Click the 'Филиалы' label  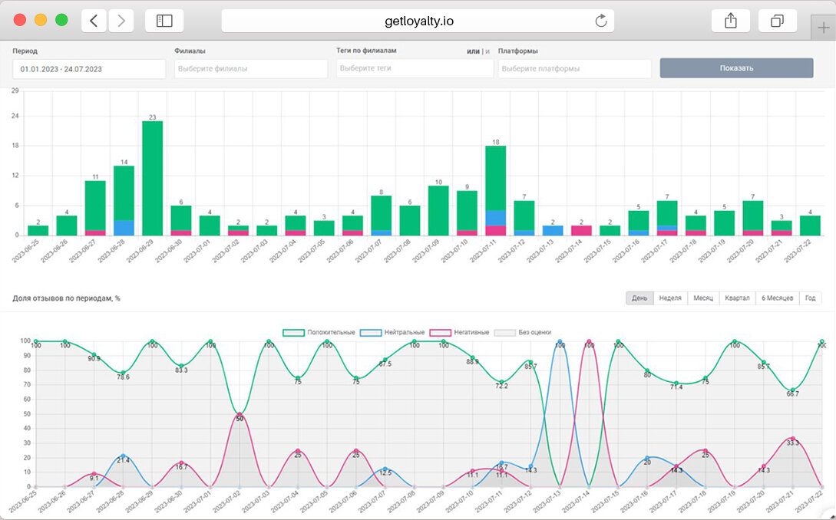tap(190, 51)
